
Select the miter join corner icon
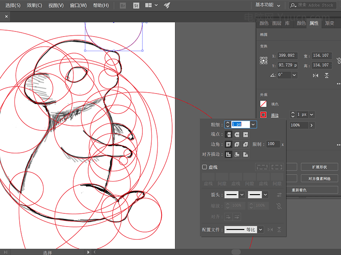tap(228, 144)
